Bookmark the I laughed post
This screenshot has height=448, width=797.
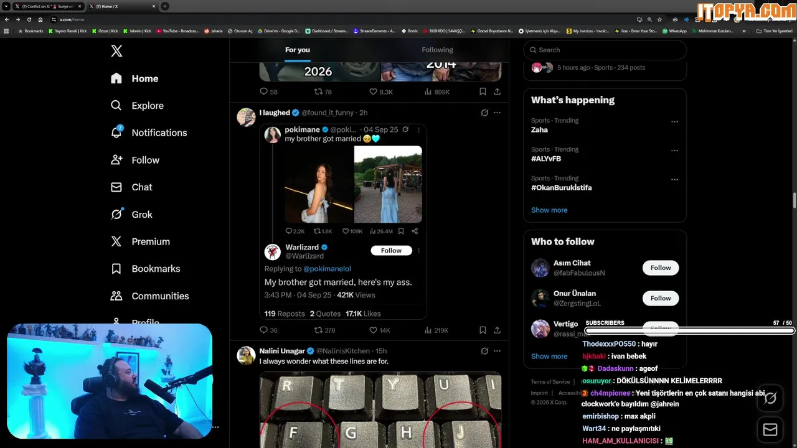click(483, 330)
